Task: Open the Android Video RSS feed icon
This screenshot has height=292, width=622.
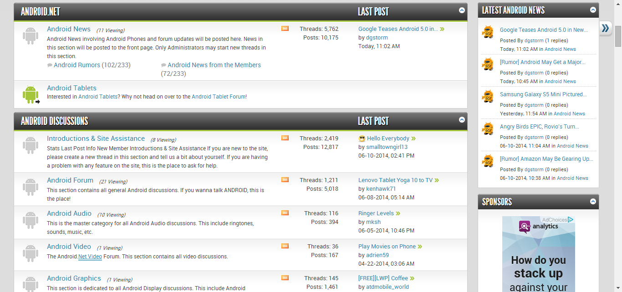Action: click(x=285, y=246)
